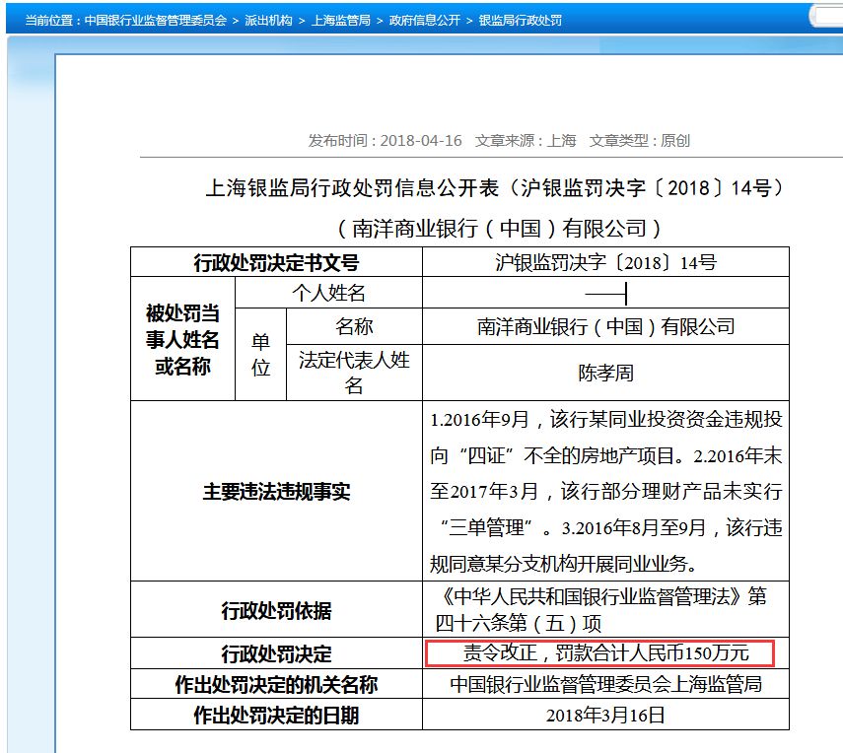Screen dimensions: 843x753
Task: Click the document number cell 沪银监罚决字〔2018〕14号
Action: [605, 262]
